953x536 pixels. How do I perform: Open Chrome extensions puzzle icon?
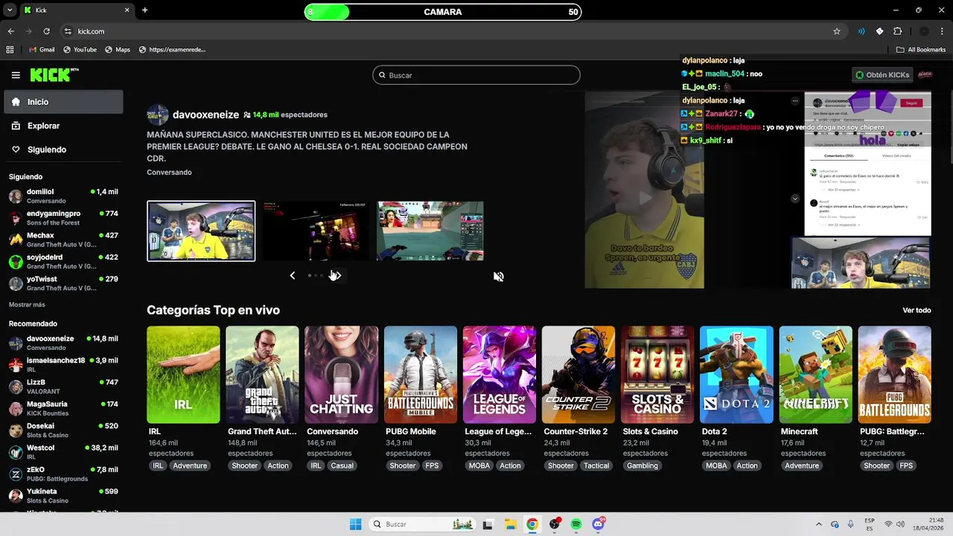pyautogui.click(x=897, y=31)
